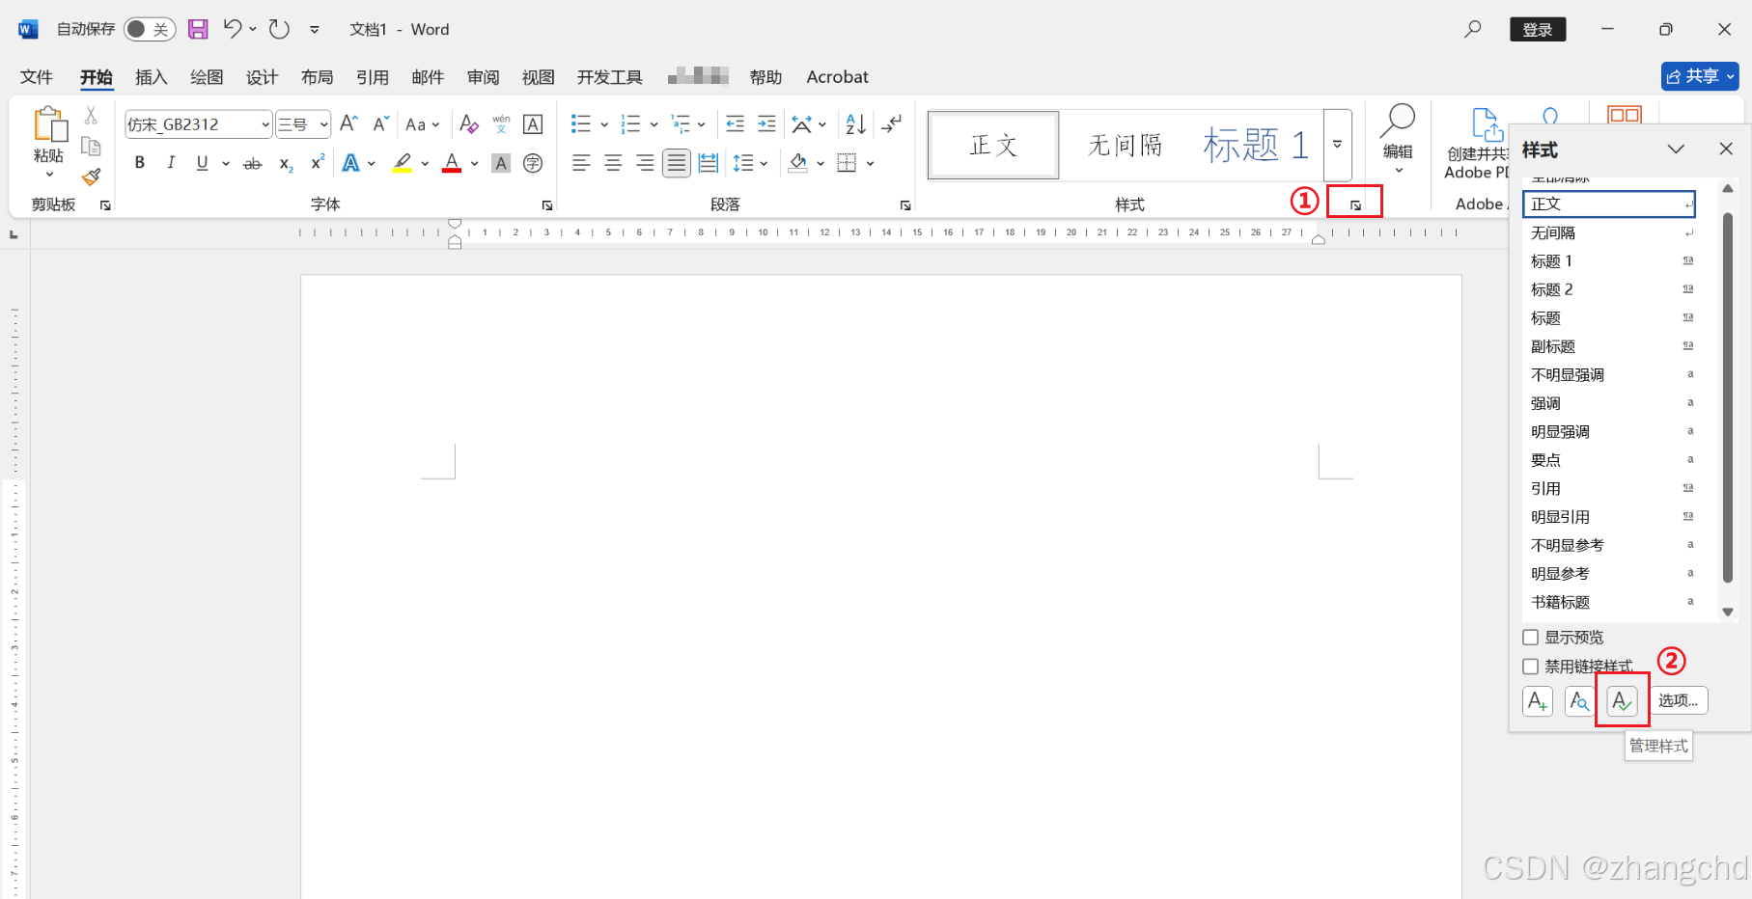Apply Bold formatting

[x=140, y=163]
